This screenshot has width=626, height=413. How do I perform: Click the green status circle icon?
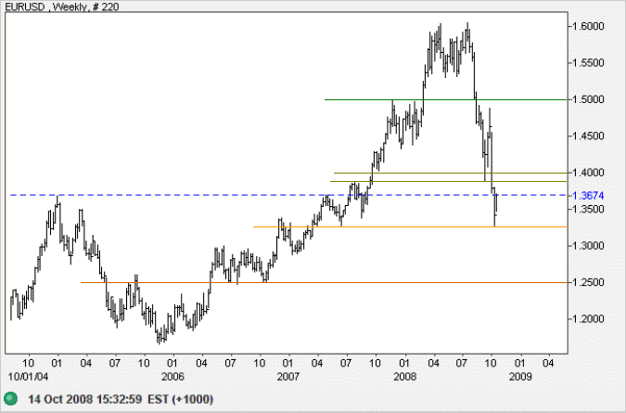[11, 399]
